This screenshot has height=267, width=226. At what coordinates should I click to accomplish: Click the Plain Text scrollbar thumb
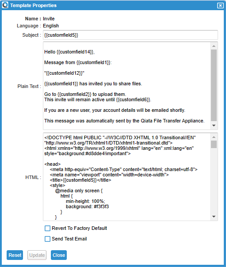pyautogui.click(x=214, y=85)
